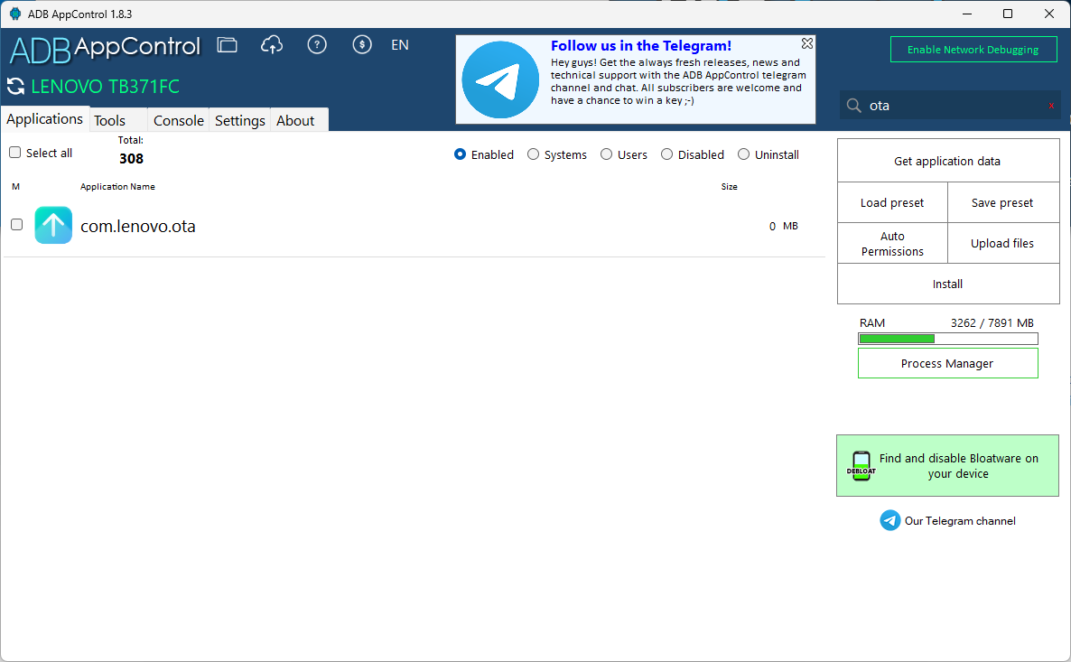
Task: Select the Uninstall filter radio
Action: tap(743, 154)
